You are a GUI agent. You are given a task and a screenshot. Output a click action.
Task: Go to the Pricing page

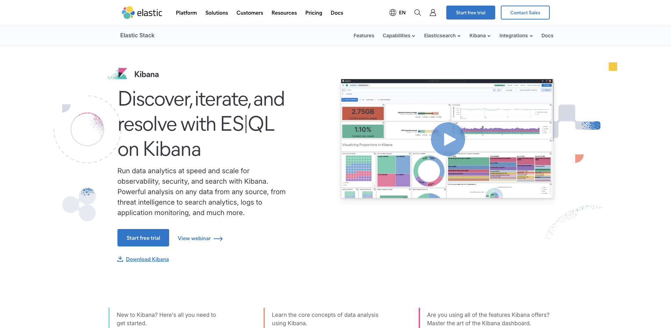click(313, 13)
